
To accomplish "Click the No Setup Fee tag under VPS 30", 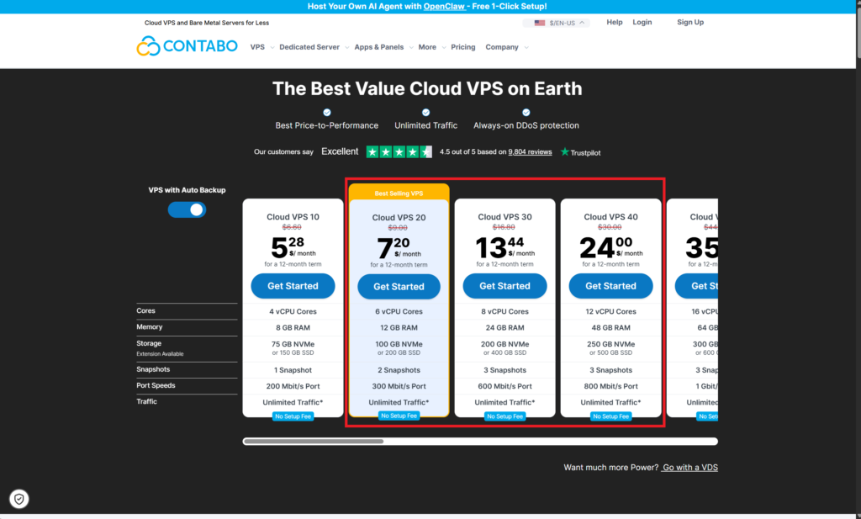I will [x=504, y=416].
